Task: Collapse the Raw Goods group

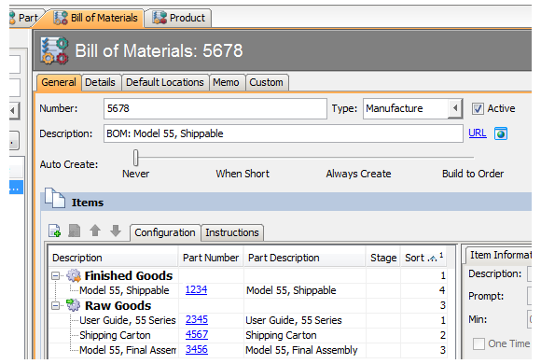Action: pyautogui.click(x=55, y=305)
